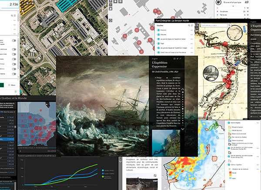Click the Parc national du Québec legend swatch
Screen dimensions: 261x190
(x=230, y=137)
